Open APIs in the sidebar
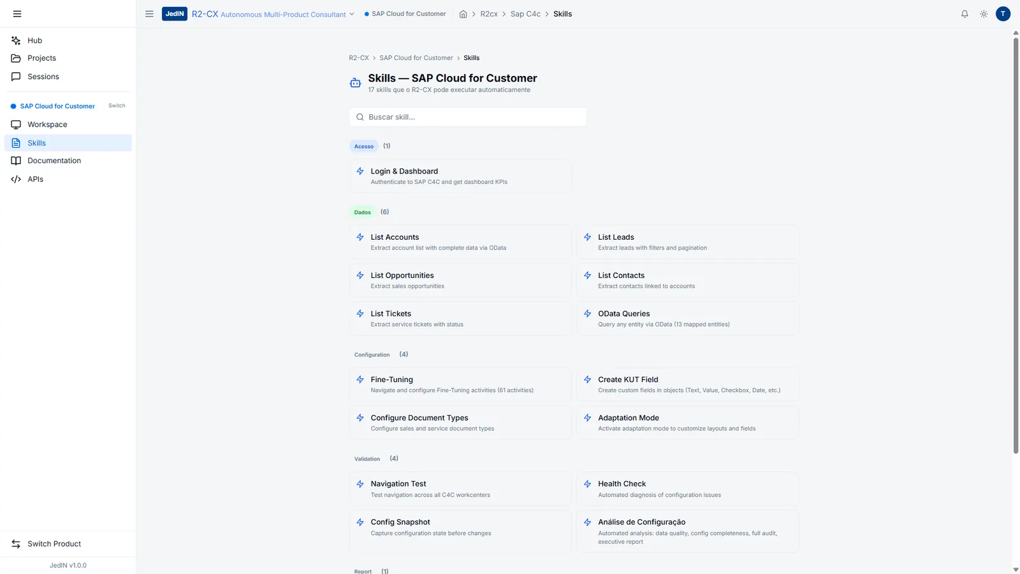The width and height of the screenshot is (1020, 574). pyautogui.click(x=68, y=179)
